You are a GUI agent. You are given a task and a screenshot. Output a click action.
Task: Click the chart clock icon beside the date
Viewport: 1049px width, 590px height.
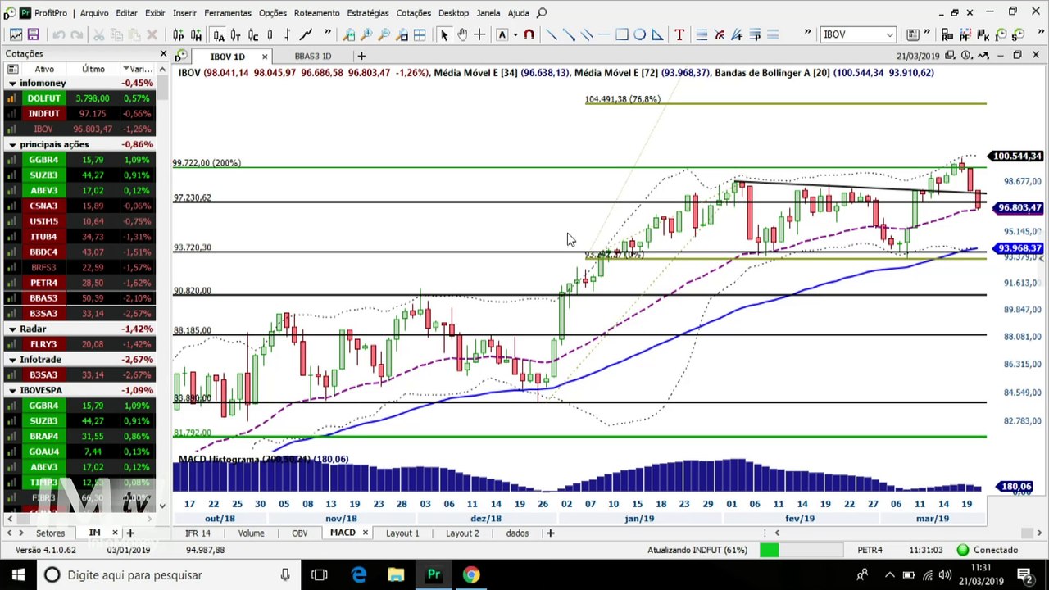(966, 56)
